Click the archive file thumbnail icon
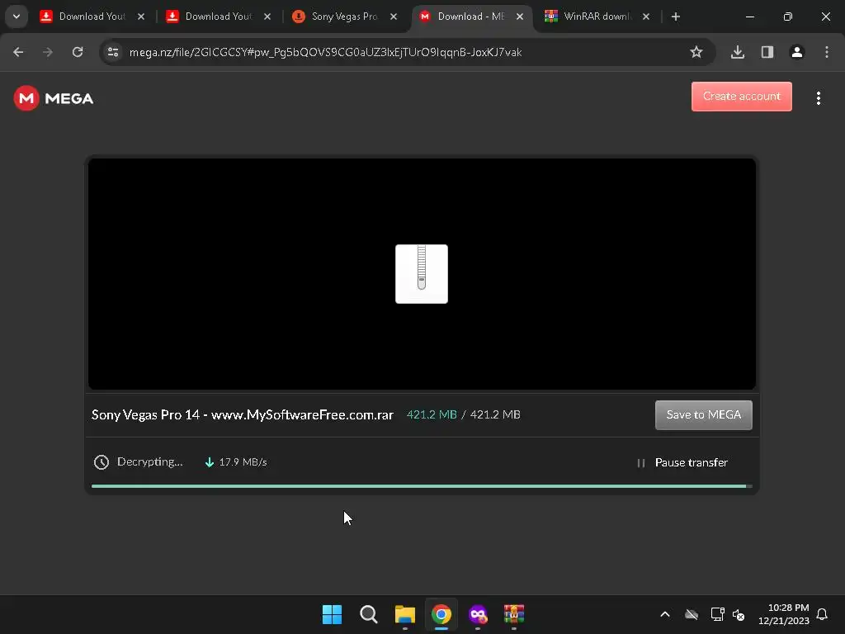 [x=422, y=274]
